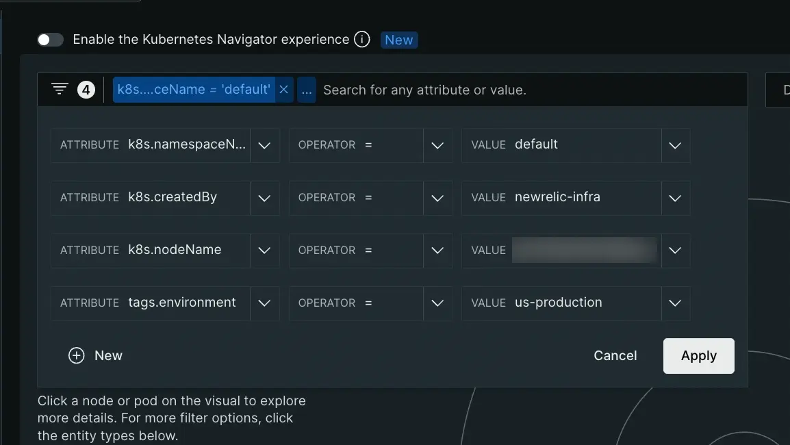
Task: Click the info icon beside Kubernetes Navigator
Action: point(362,40)
